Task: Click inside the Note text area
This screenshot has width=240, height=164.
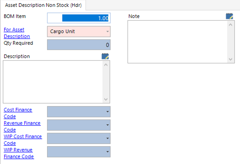Action: (177, 42)
